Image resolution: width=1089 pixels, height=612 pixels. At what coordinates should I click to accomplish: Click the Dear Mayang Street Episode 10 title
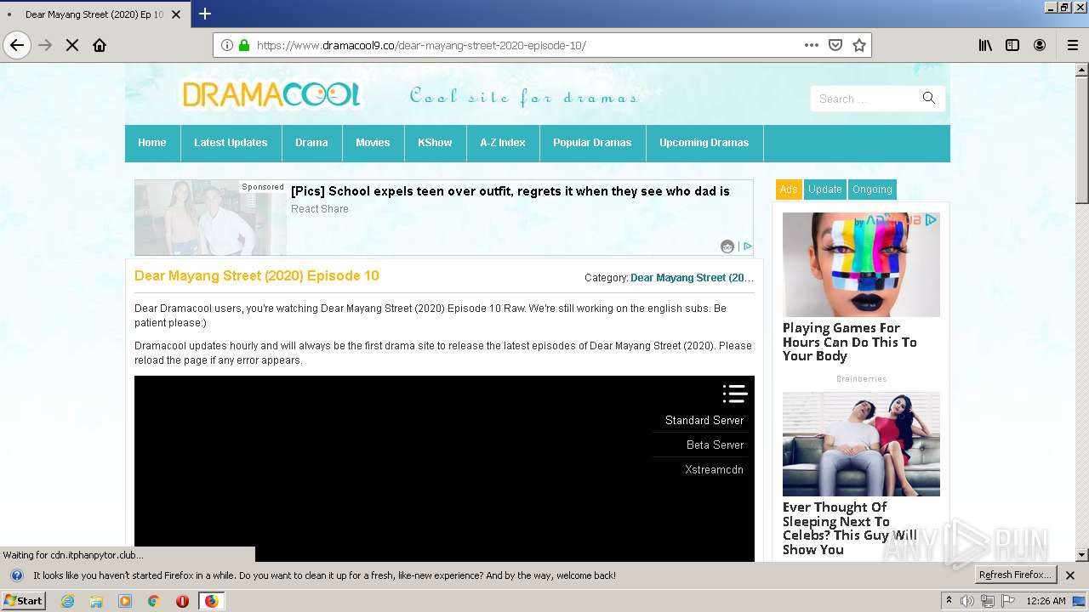pos(257,276)
